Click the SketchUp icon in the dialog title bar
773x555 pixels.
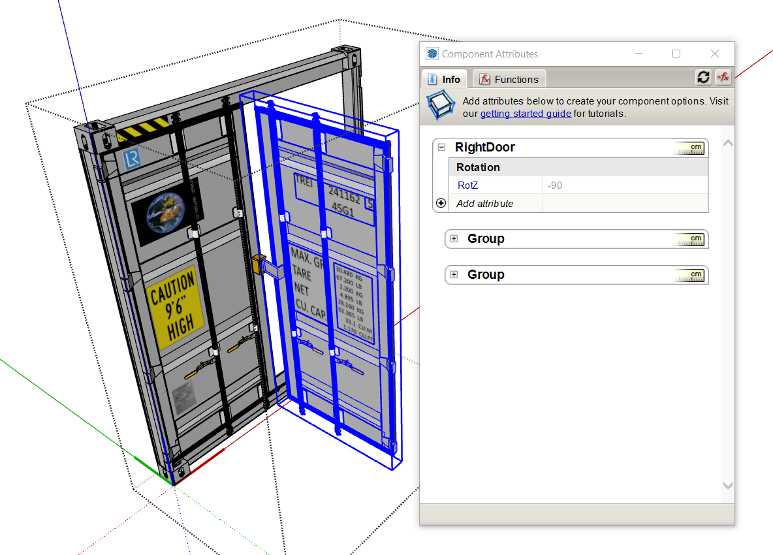[432, 54]
